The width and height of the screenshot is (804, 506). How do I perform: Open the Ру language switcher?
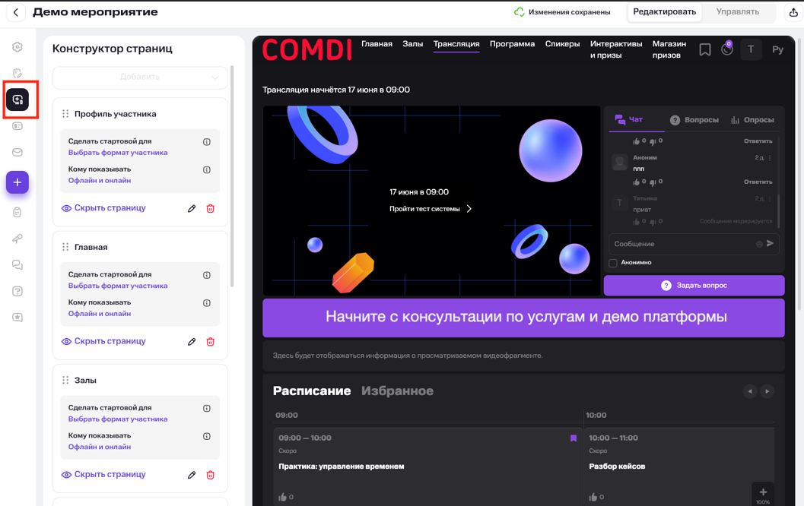coord(777,49)
